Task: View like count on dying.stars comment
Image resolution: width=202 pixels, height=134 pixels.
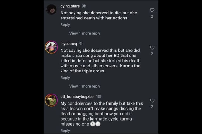Action: tap(152, 16)
